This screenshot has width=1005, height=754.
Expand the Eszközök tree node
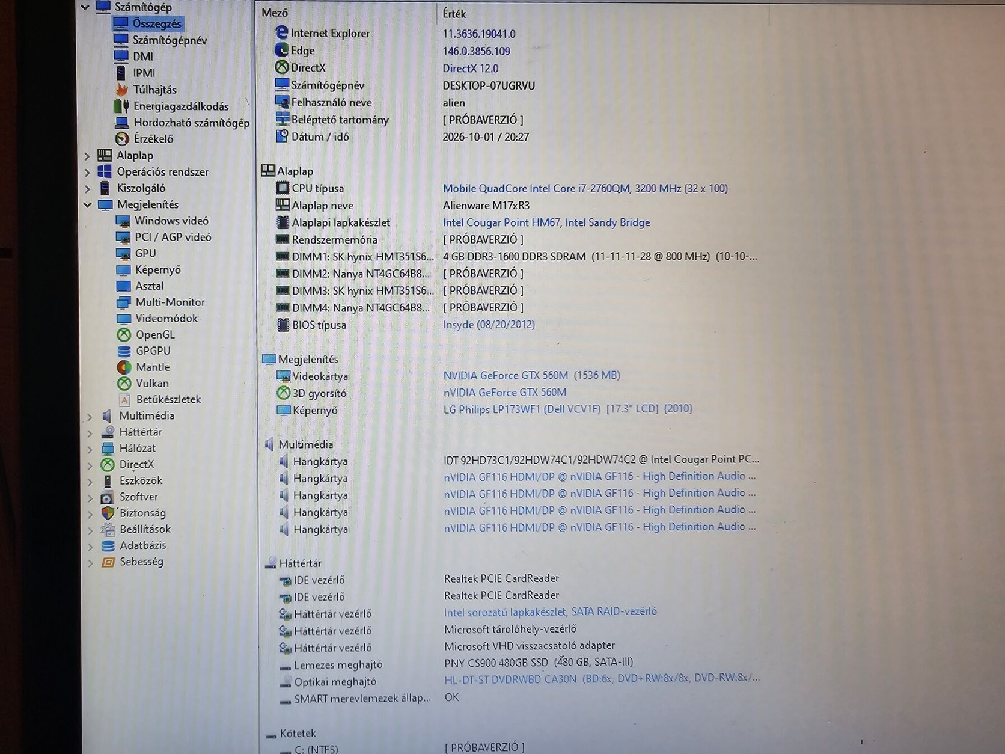90,481
